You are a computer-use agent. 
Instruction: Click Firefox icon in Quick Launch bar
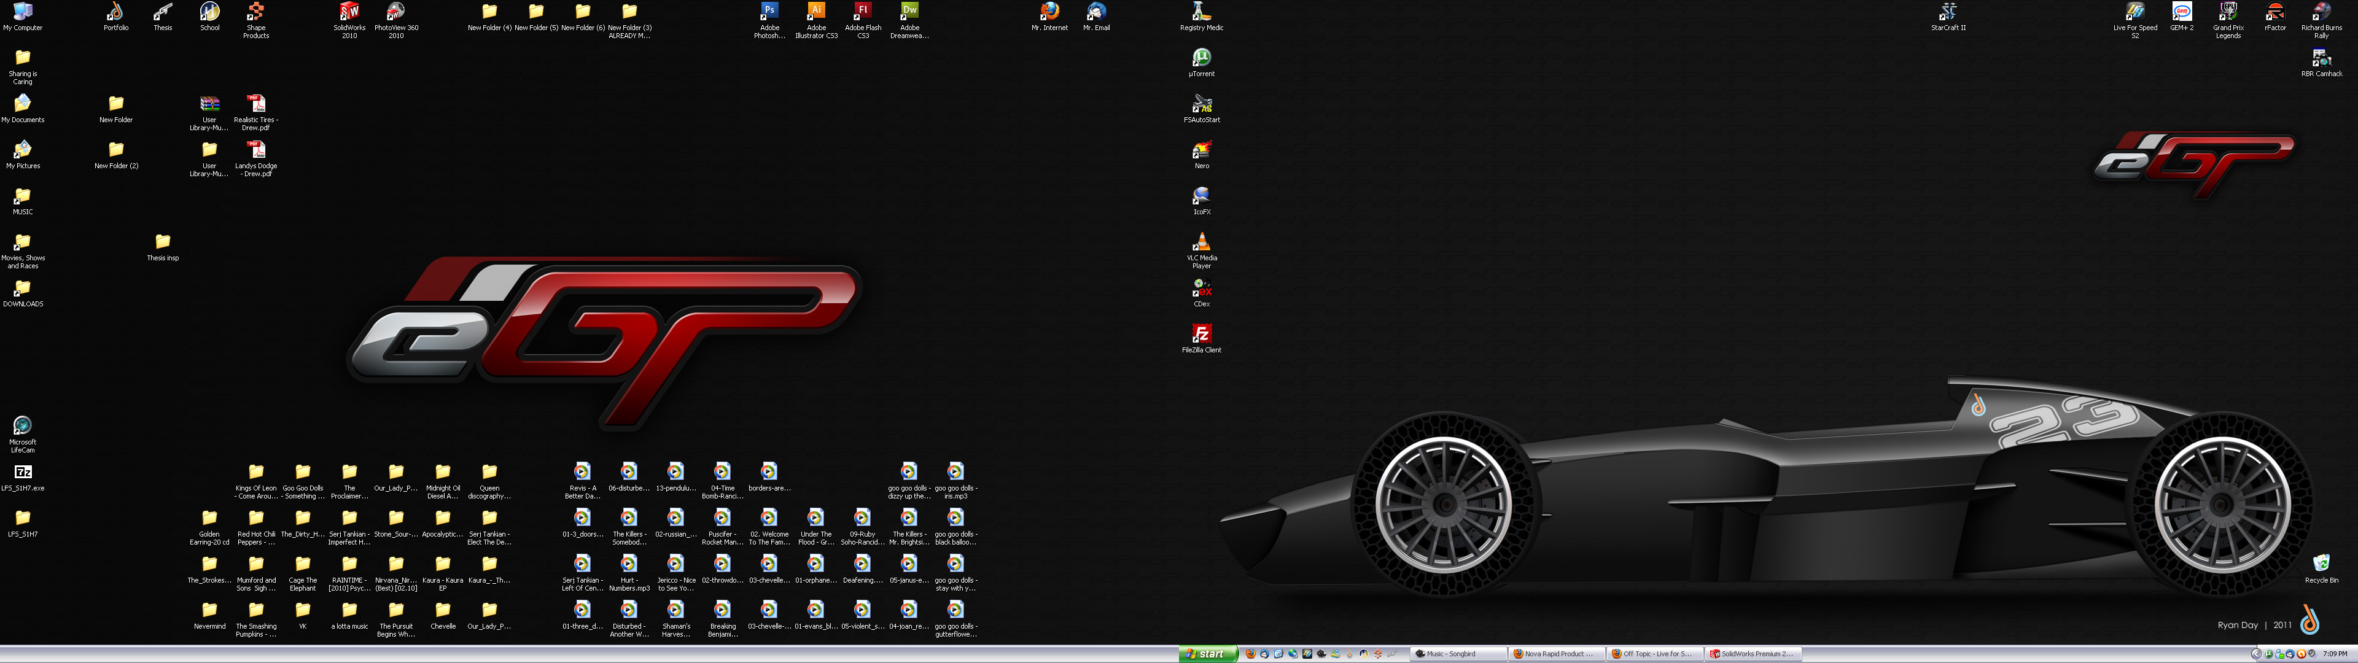[x=1250, y=654]
